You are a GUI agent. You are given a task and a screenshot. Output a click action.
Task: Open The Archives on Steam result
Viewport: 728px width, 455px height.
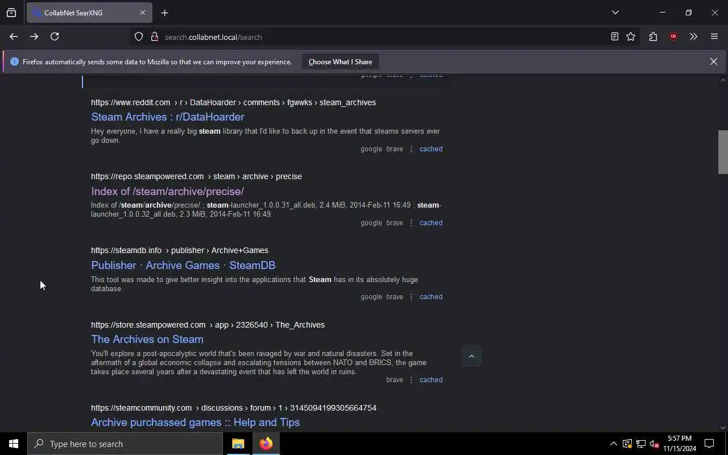[x=147, y=339]
